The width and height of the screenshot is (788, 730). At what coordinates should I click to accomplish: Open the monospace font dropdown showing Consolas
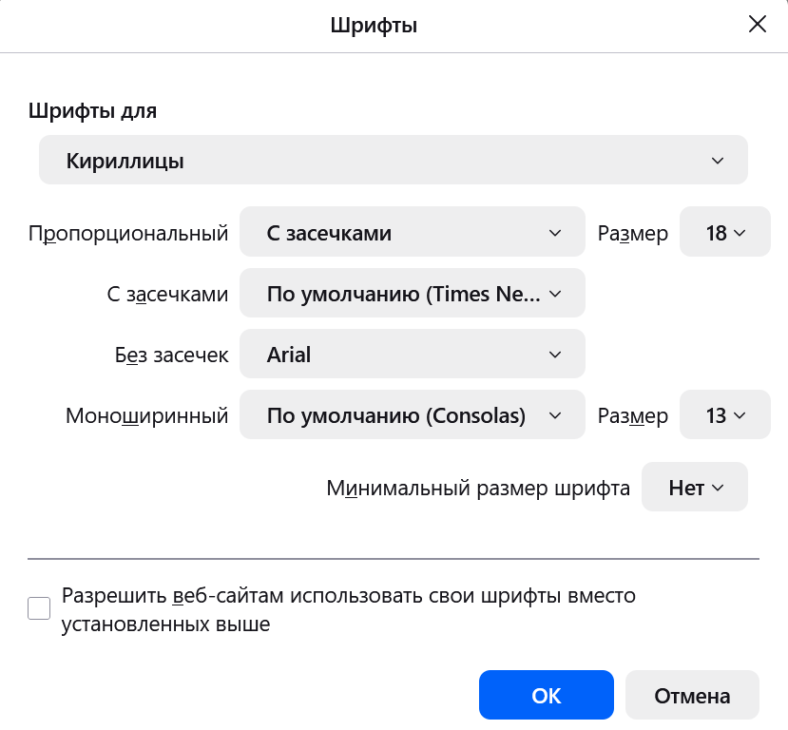[413, 415]
